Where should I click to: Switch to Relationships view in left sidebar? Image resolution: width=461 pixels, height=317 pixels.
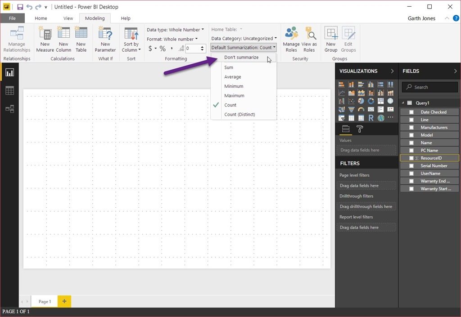[x=10, y=109]
